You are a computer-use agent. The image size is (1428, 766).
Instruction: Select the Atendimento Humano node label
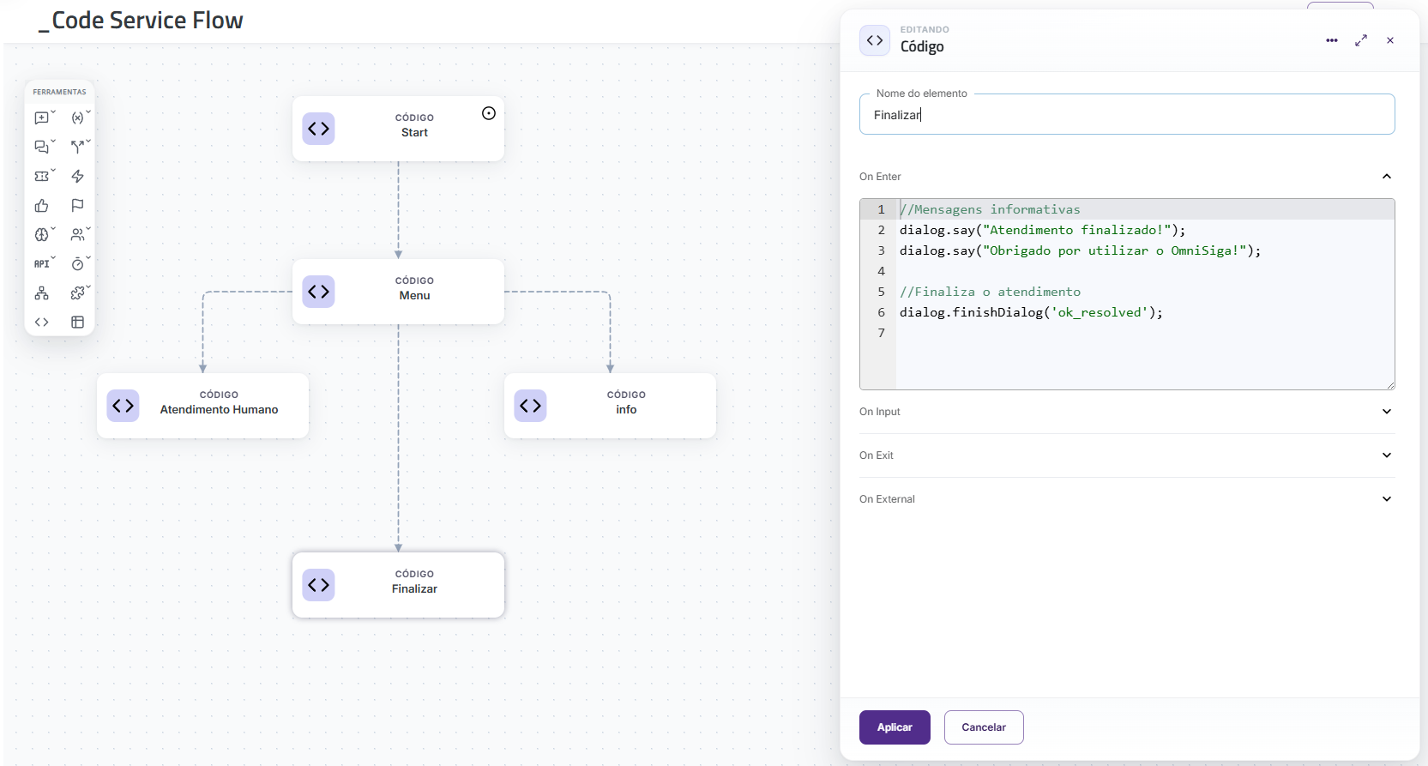coord(219,410)
